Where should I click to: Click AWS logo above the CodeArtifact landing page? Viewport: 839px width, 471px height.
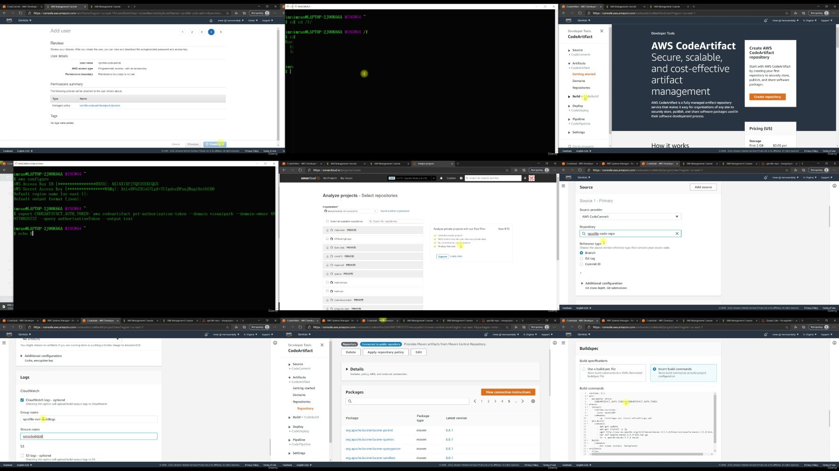pyautogui.click(x=568, y=20)
